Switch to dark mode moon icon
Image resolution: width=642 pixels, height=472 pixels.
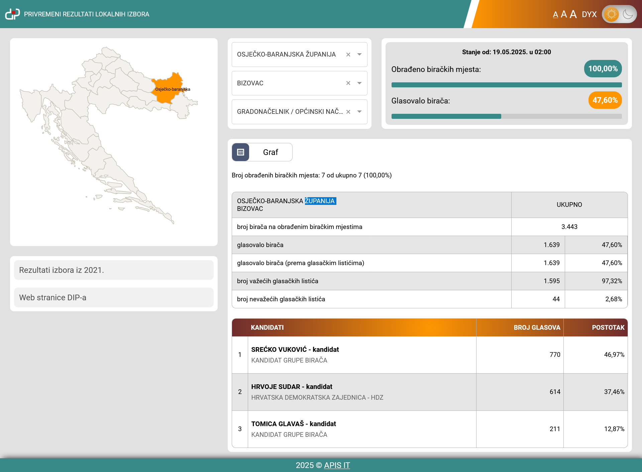coord(628,14)
